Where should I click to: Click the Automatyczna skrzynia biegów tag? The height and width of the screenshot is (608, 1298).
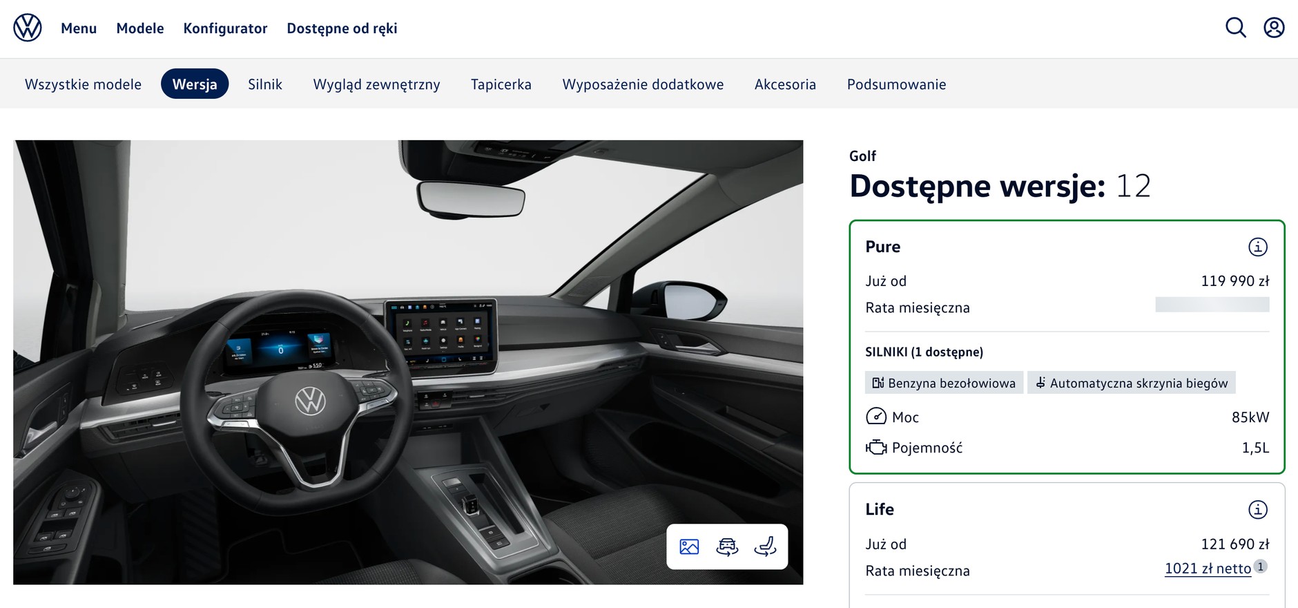point(1132,383)
